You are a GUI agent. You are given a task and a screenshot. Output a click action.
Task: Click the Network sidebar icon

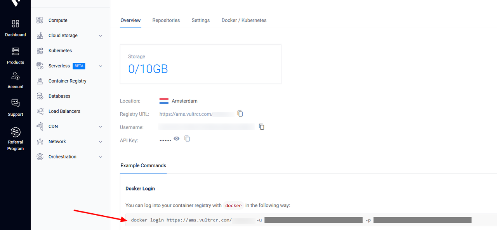point(40,142)
